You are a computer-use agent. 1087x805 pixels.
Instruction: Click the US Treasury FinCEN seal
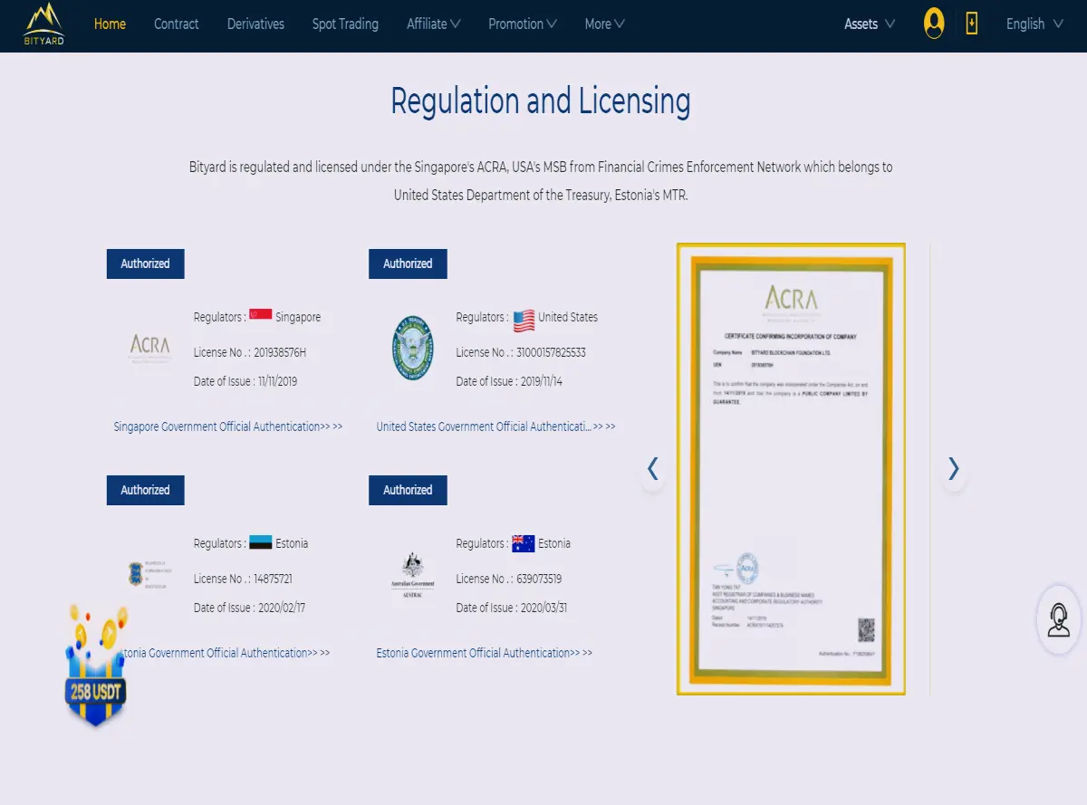[412, 349]
